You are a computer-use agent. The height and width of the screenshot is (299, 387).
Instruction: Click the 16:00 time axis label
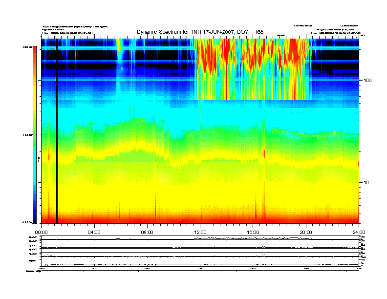pyautogui.click(x=253, y=233)
